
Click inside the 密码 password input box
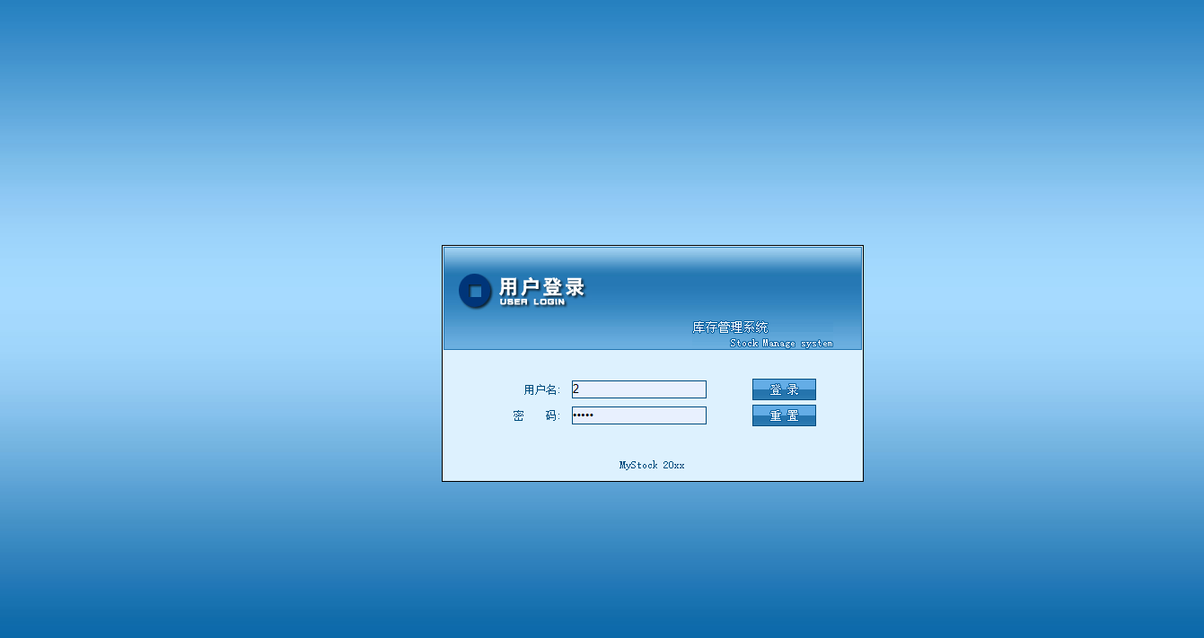click(x=638, y=415)
